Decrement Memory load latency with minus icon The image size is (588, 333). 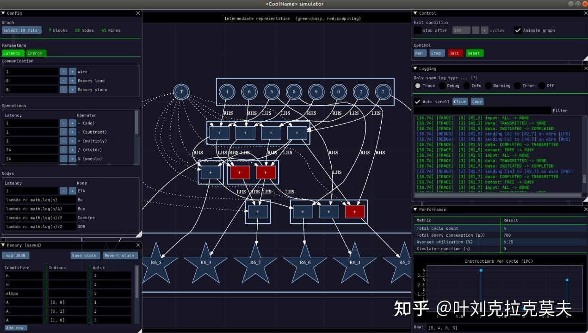[63, 80]
